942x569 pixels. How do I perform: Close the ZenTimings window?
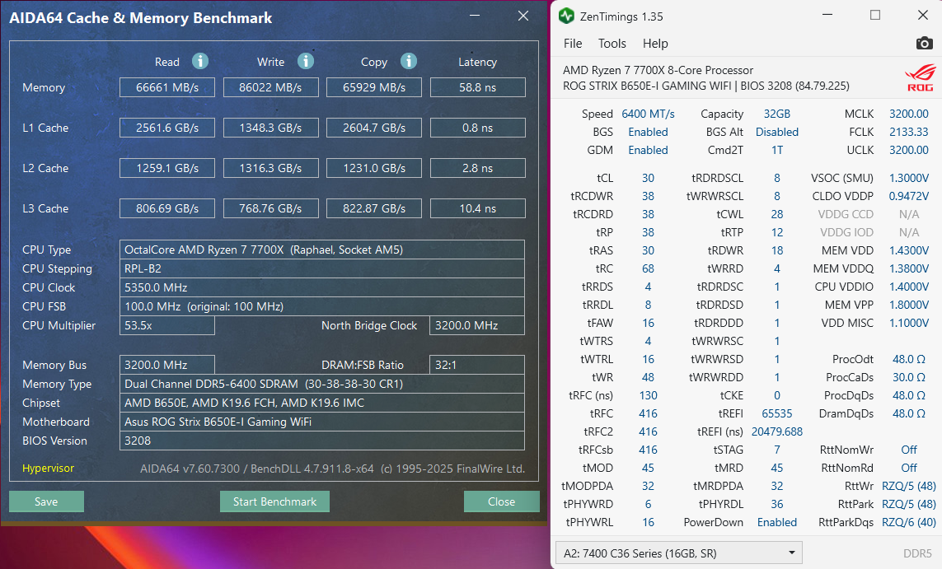pos(923,16)
